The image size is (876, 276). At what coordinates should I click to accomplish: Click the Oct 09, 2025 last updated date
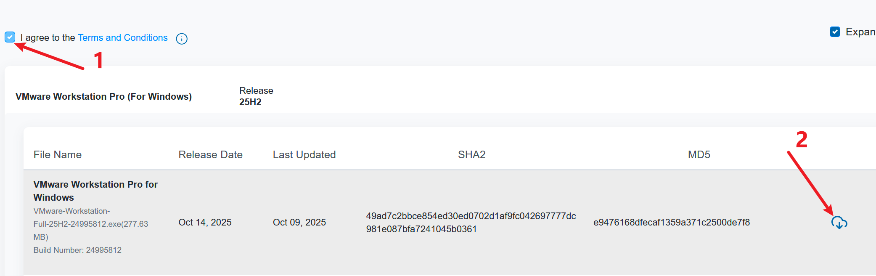(x=299, y=223)
